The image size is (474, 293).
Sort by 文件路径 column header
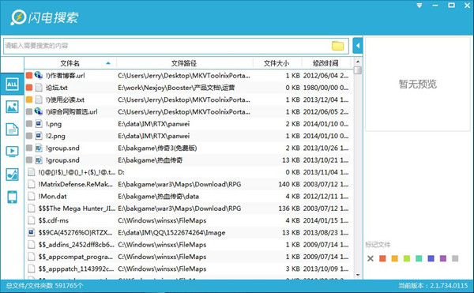184,63
